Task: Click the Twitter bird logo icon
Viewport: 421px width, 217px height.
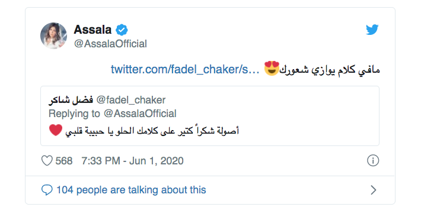Action: point(372,30)
